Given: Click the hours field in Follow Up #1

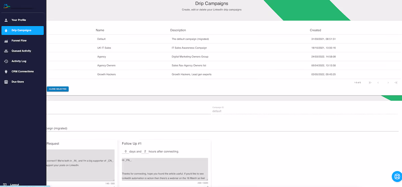Looking at the screenshot, I should pyautogui.click(x=145, y=151).
